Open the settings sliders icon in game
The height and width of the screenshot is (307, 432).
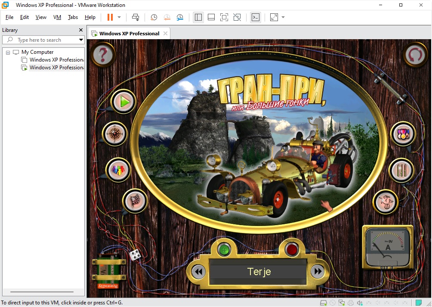[402, 171]
